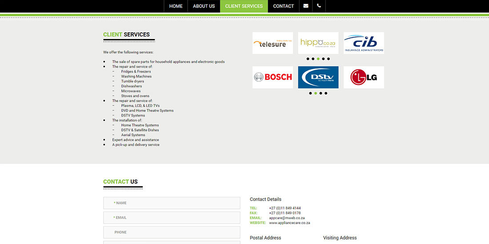Screen dimensions: 489x244
Task: Click the 'Washing Machines' list item
Action: pyautogui.click(x=136, y=76)
